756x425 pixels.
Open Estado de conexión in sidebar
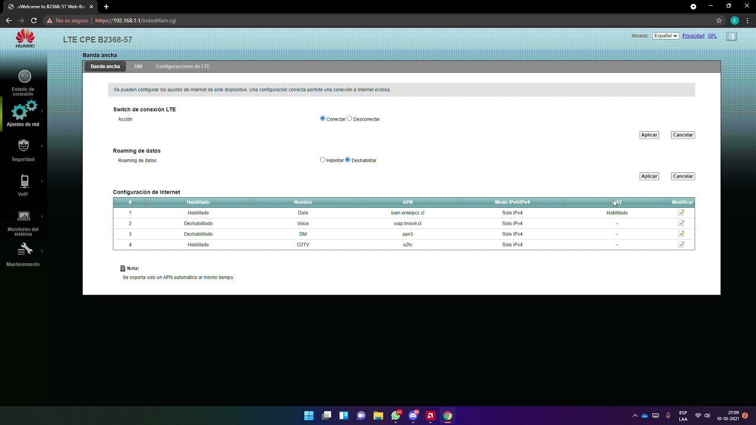click(24, 83)
